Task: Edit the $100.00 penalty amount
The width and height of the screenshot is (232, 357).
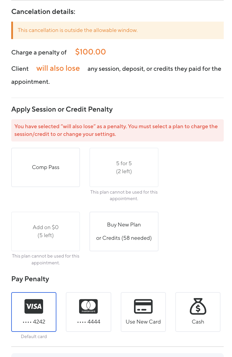Action: pos(90,52)
